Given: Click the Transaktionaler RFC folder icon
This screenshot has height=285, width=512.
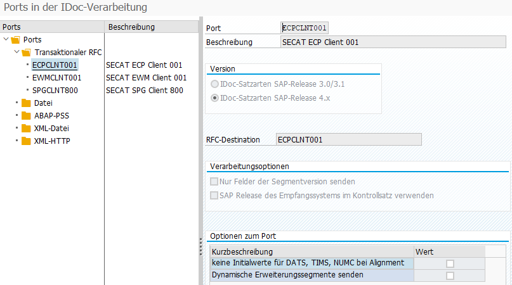Looking at the screenshot, I should 26,52.
